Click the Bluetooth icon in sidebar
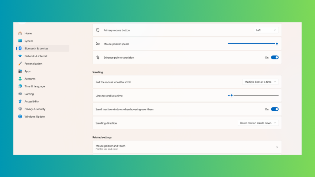Screen dimensions: 315x177 click(x=20, y=48)
